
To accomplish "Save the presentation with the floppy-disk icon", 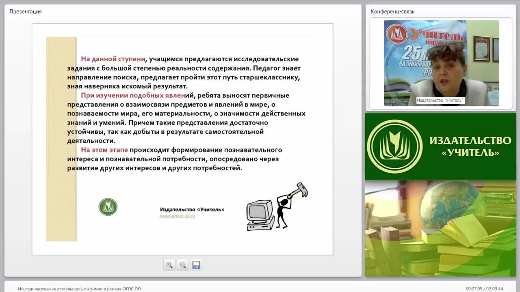I will click(196, 265).
